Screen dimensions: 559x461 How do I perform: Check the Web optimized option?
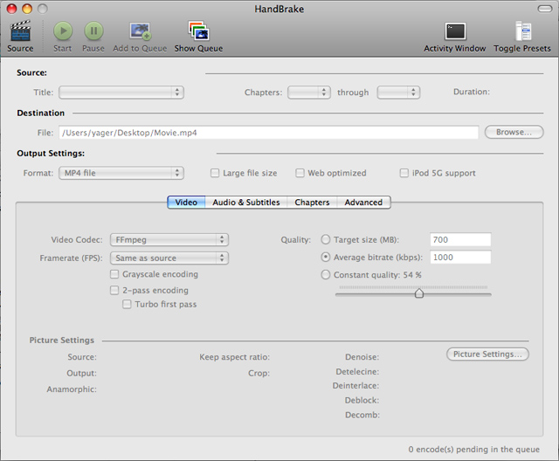tap(300, 173)
